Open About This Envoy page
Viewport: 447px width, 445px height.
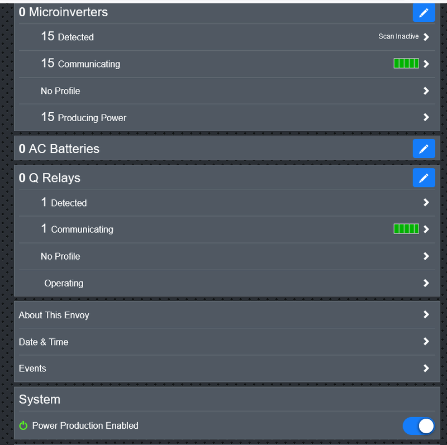tap(54, 315)
